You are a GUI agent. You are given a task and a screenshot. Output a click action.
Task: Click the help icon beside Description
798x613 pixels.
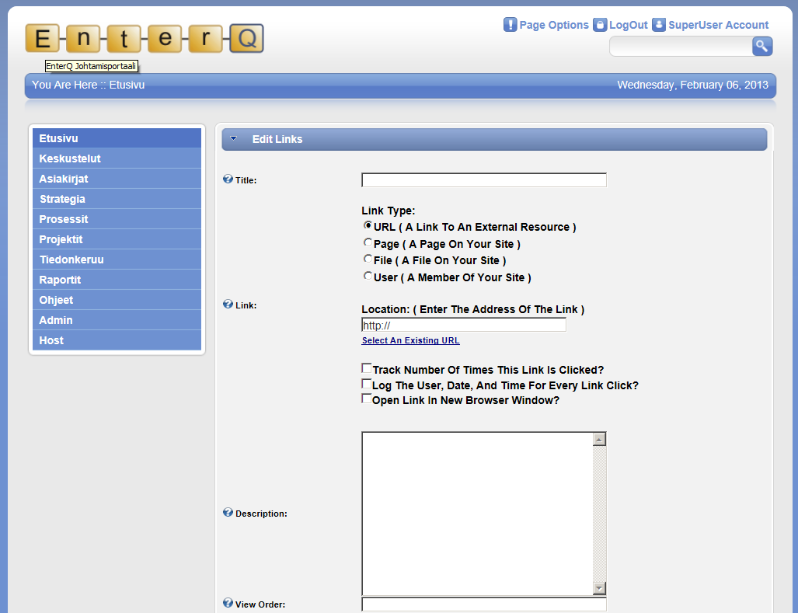228,512
